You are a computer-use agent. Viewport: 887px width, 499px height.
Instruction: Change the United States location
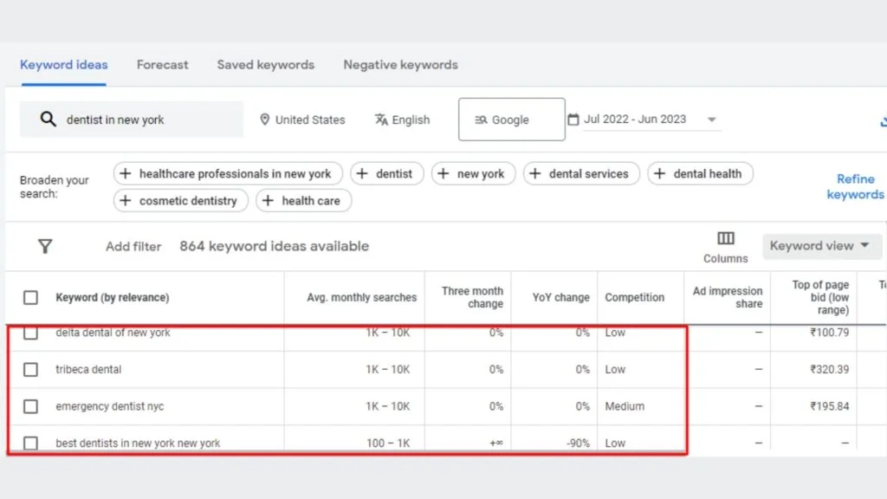(x=302, y=120)
